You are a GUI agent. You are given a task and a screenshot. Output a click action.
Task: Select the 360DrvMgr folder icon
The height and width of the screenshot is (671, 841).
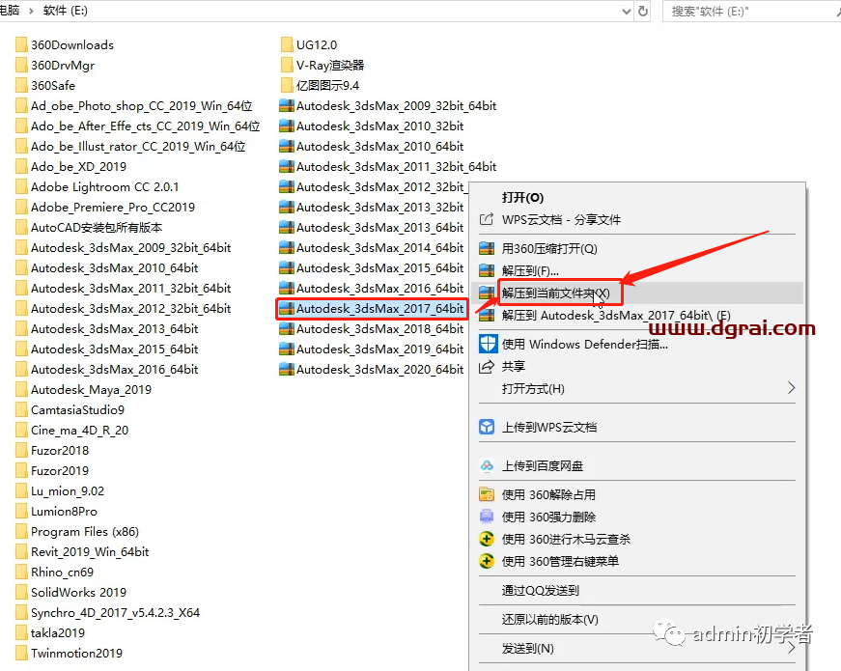pos(21,66)
